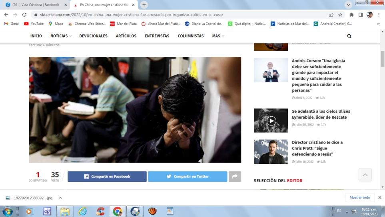This screenshot has width=385, height=217.
Task: Open the downloaded jpg file
Action: (30, 198)
